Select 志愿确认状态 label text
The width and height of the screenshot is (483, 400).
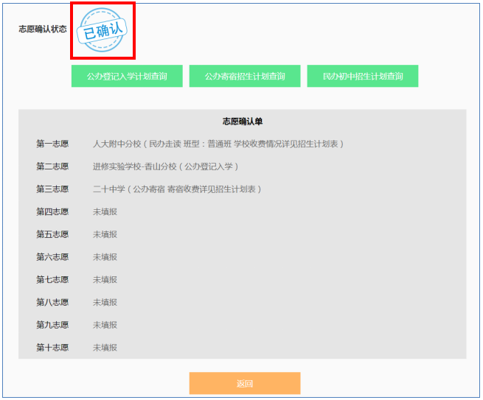click(x=43, y=29)
